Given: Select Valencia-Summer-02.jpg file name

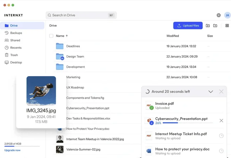Looking at the screenshot, I should click(x=83, y=149).
